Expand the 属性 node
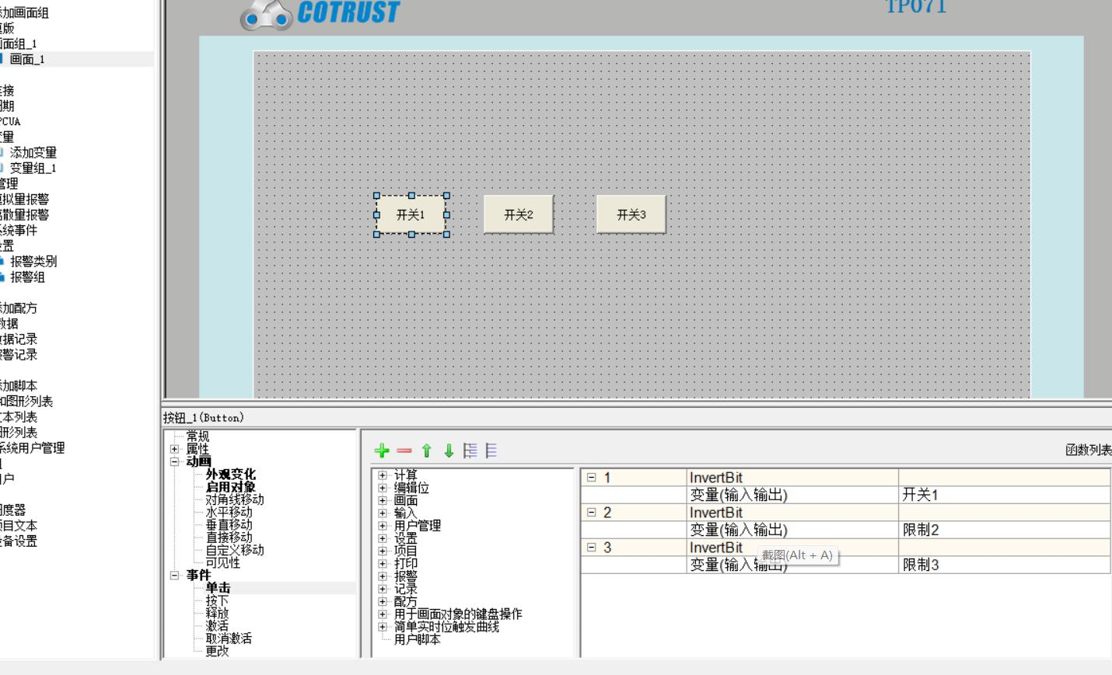The image size is (1112, 675). tap(175, 449)
